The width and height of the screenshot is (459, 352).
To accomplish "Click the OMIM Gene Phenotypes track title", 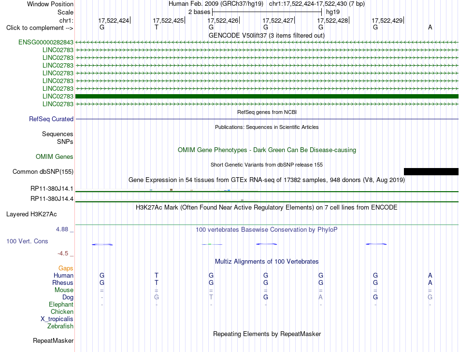I will [267, 150].
